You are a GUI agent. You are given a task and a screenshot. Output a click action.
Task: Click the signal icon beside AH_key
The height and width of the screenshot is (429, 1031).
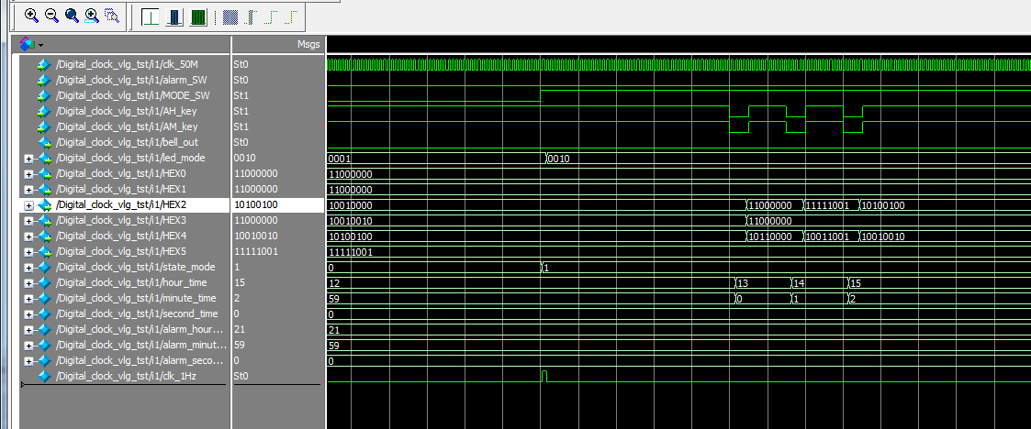(x=45, y=111)
